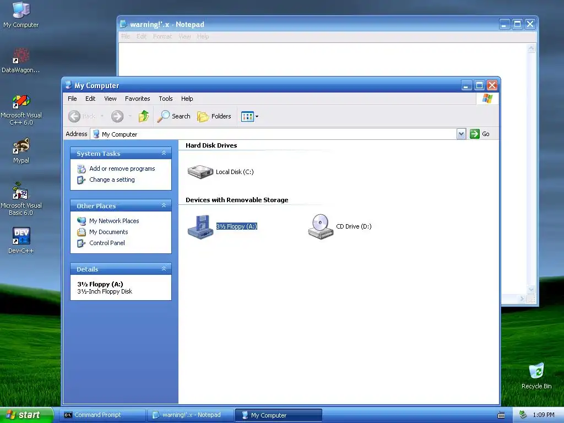
Task: Click Notepad vertical scrollbar down arrow
Action: [532, 289]
